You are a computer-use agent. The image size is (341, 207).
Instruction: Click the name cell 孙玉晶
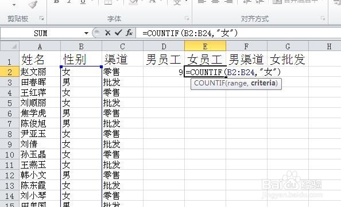(x=40, y=154)
